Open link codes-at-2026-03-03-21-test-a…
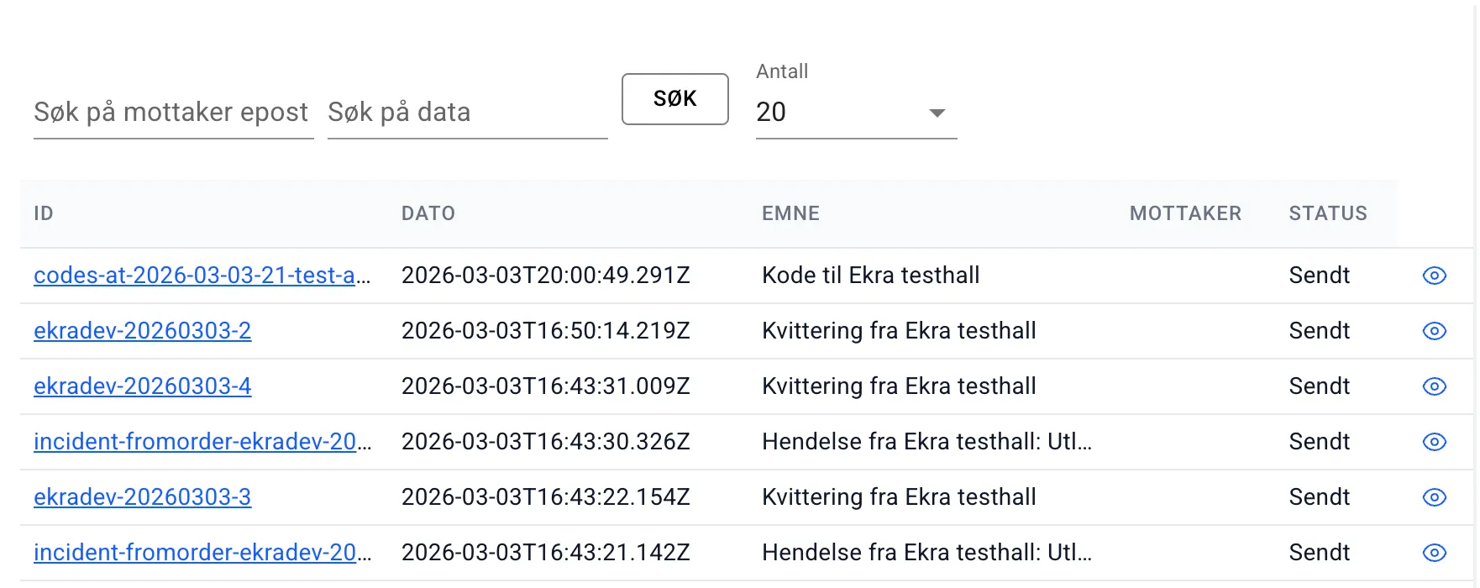 tap(202, 276)
